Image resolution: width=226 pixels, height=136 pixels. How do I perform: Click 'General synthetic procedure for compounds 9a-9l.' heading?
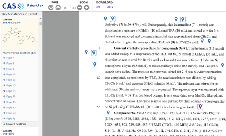pyautogui.click(x=151, y=48)
